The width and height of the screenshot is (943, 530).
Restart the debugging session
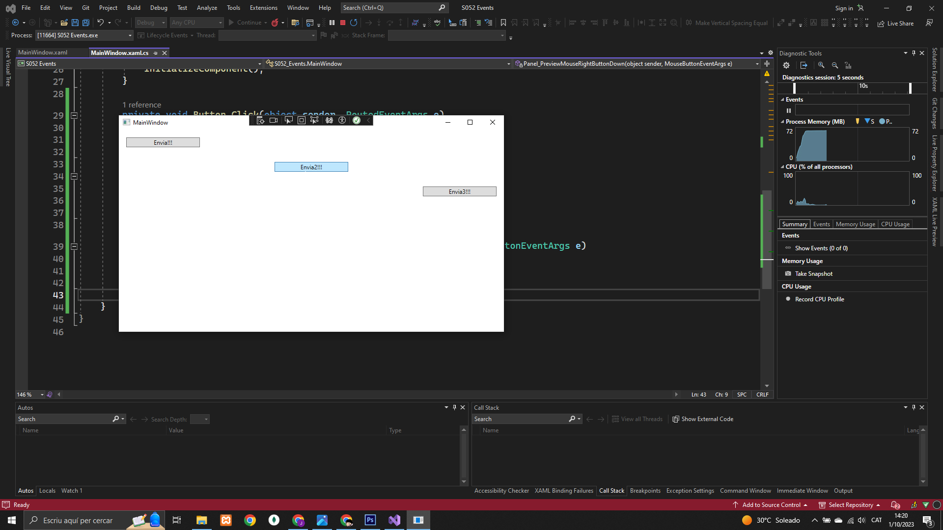click(354, 23)
